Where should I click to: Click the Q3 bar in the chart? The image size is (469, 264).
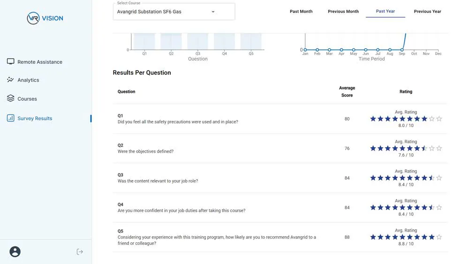(x=197, y=41)
